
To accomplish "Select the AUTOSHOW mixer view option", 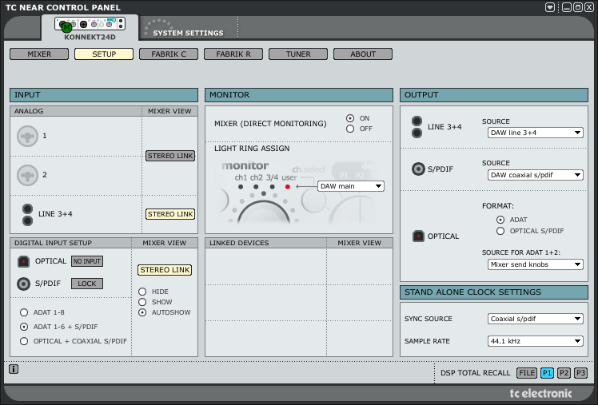I will (142, 312).
